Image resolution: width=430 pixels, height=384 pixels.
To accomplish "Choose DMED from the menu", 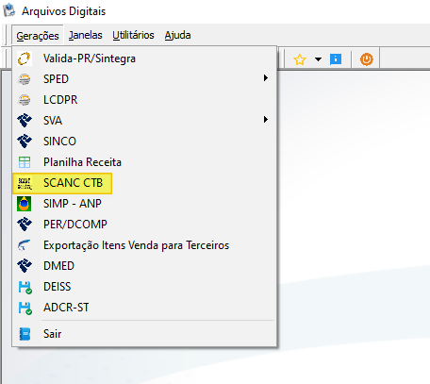I will tap(144, 266).
